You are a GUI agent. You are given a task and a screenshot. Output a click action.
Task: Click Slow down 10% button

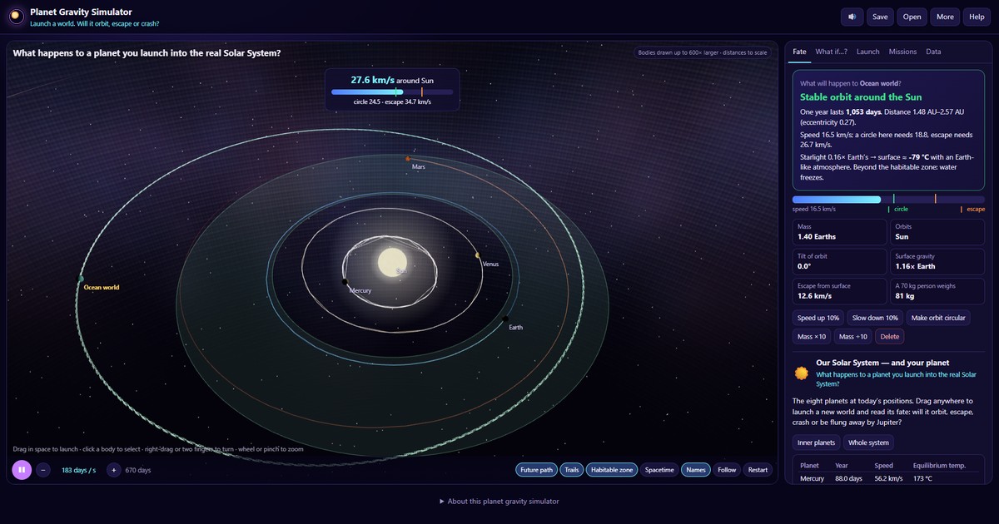tap(874, 318)
